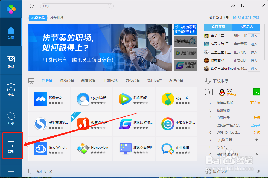Open the 企业微信 app icon
This screenshot has width=268, height=178.
[168, 149]
